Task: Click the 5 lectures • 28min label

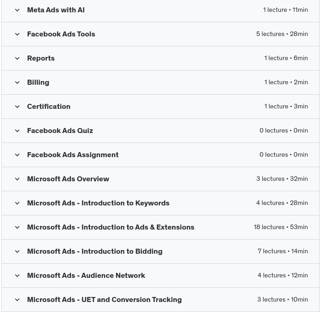Action: pyautogui.click(x=282, y=34)
